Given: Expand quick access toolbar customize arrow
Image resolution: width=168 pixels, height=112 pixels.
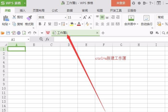Looking at the screenshot, I should (42, 33).
